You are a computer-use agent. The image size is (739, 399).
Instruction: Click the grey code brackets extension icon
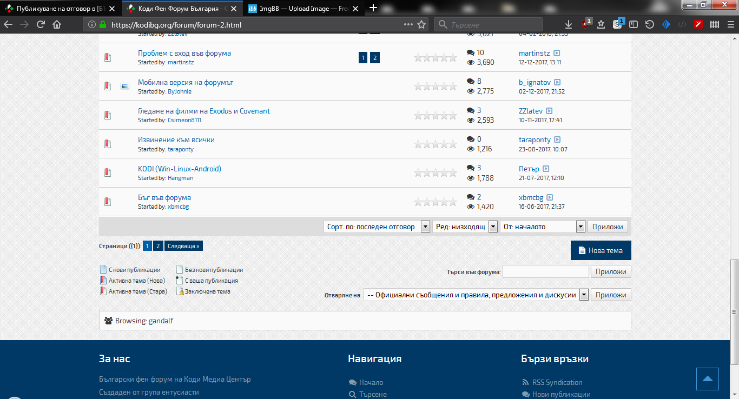pos(682,24)
